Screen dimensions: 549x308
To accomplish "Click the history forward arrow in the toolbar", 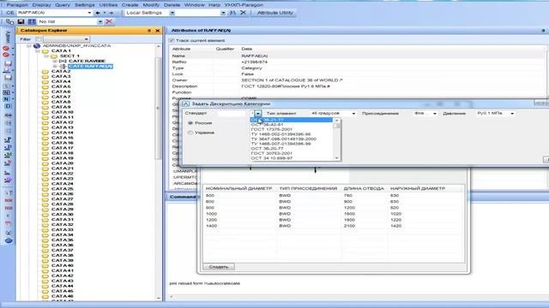I will [112, 13].
